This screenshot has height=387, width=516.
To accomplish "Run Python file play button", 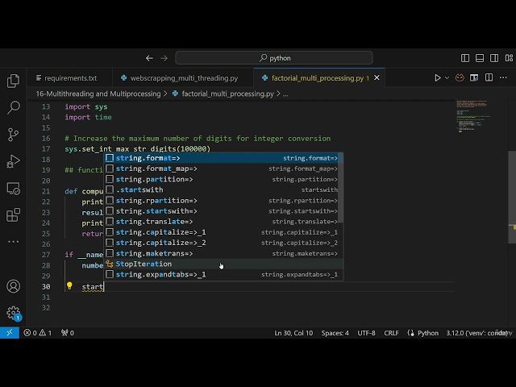I will point(437,77).
